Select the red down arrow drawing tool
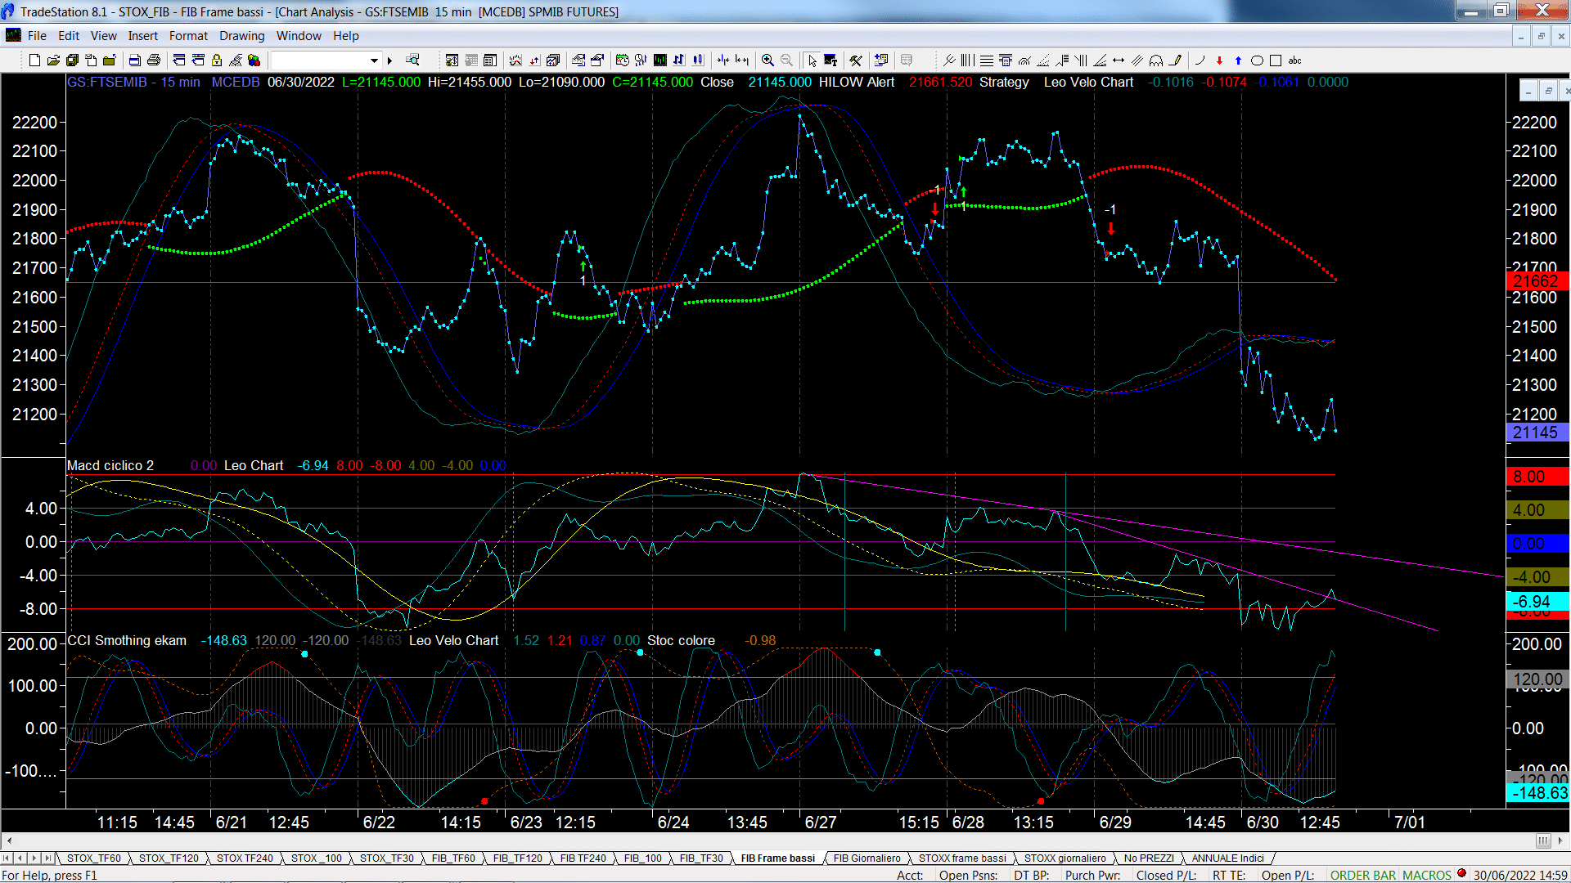This screenshot has width=1571, height=883. point(1219,61)
